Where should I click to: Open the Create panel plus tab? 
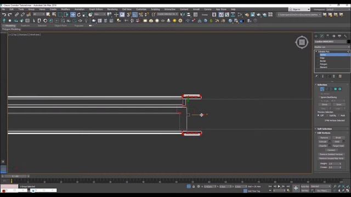[x=316, y=36]
